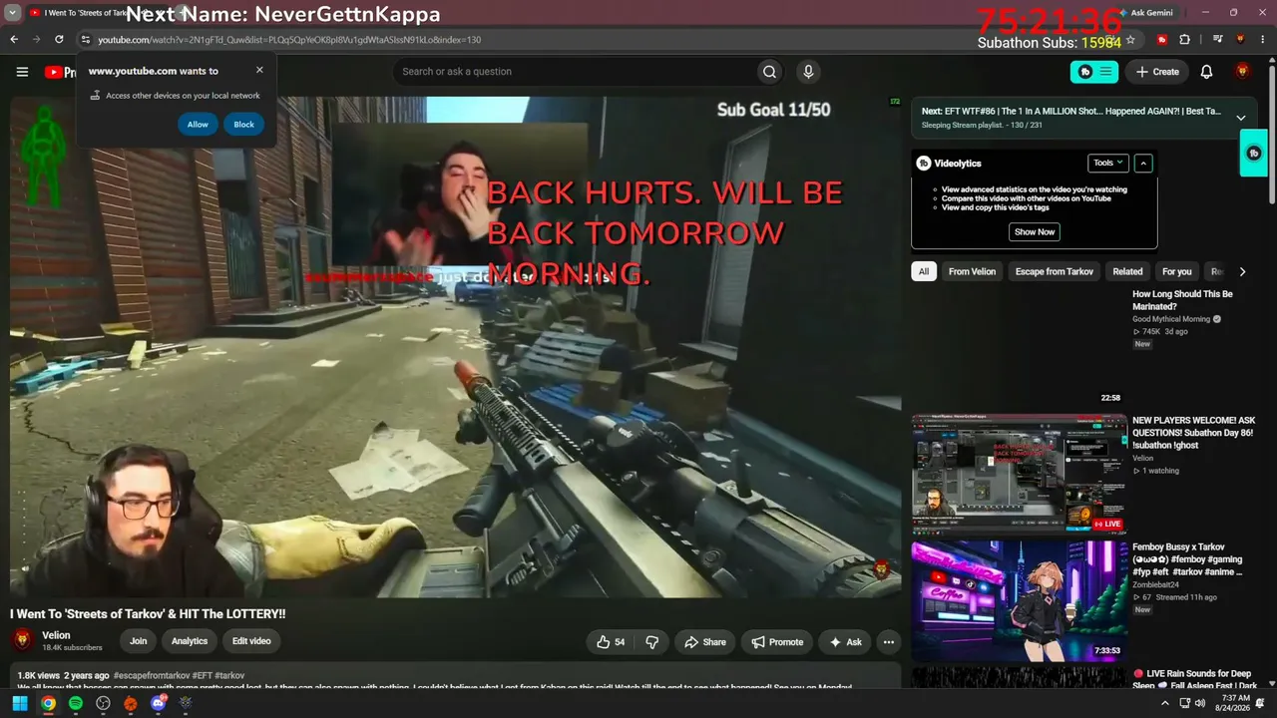Open the tab search dropdown
The height and width of the screenshot is (718, 1277).
(x=13, y=13)
